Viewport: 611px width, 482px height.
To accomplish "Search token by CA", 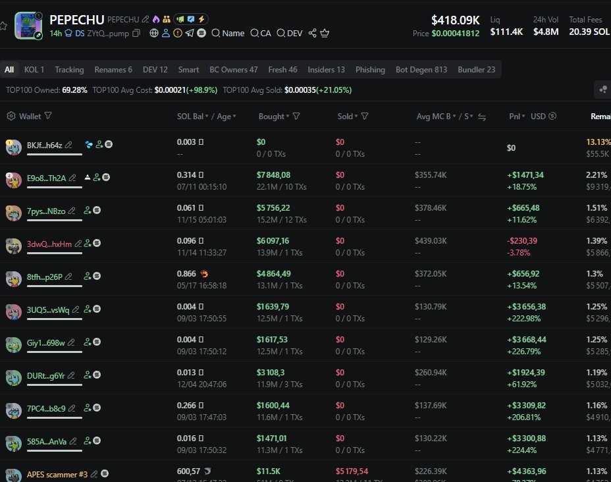I will pos(261,33).
